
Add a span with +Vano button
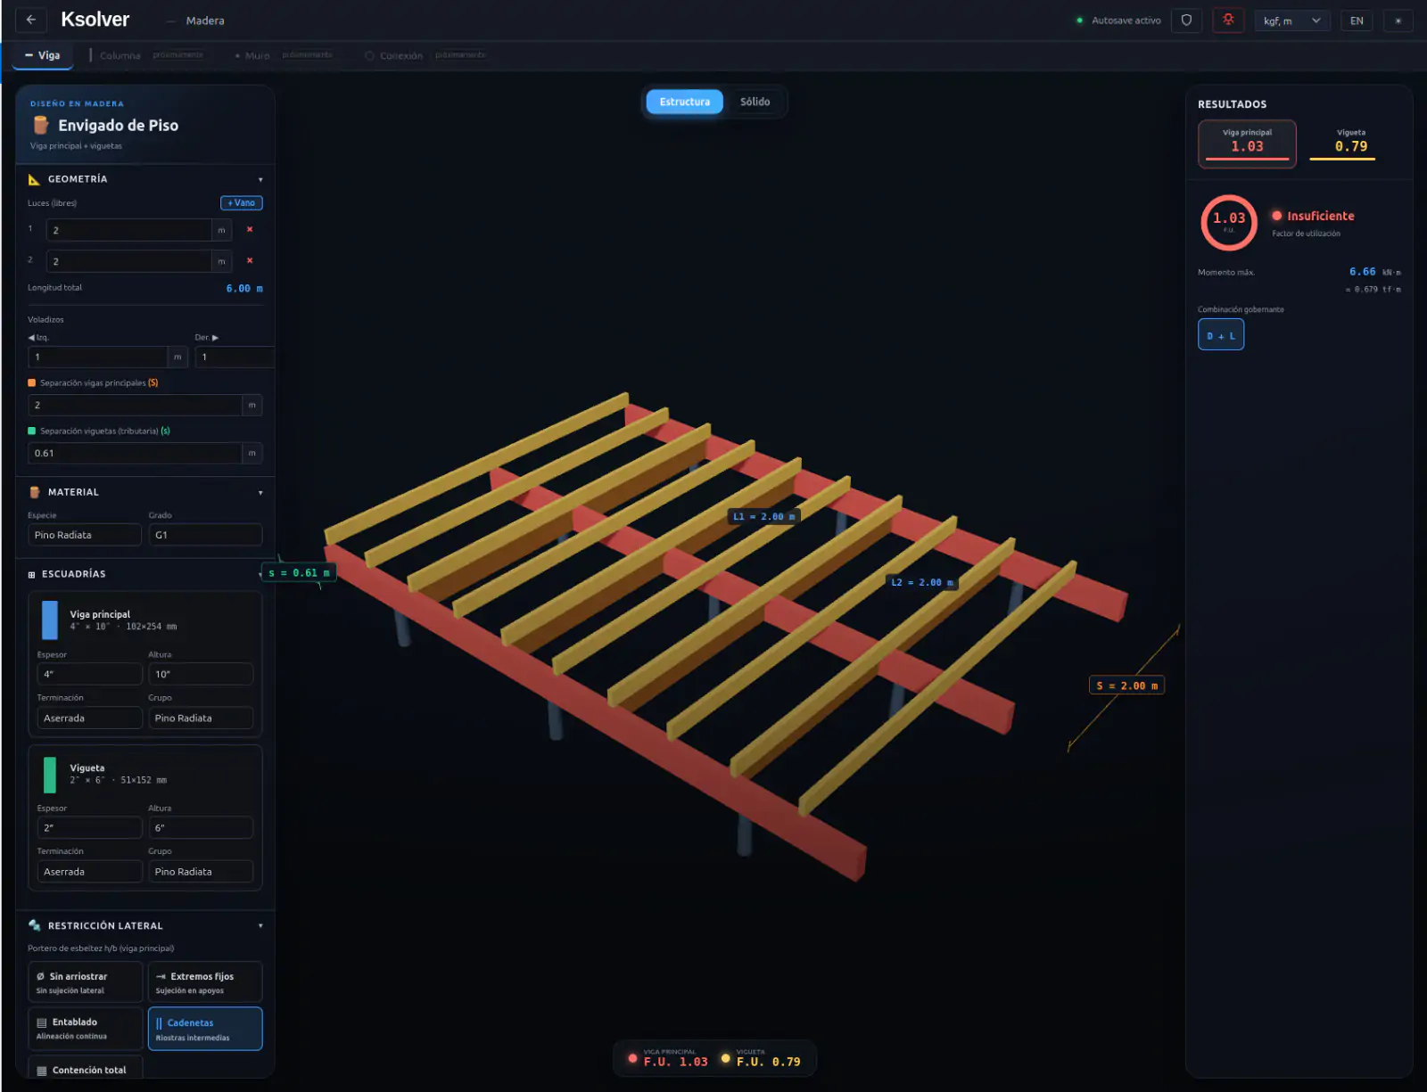pyautogui.click(x=242, y=203)
